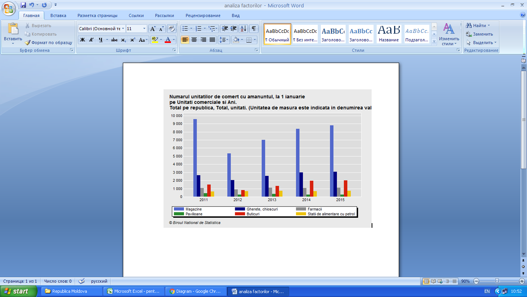
Task: Increase font size with grow icon
Action: coord(153,29)
